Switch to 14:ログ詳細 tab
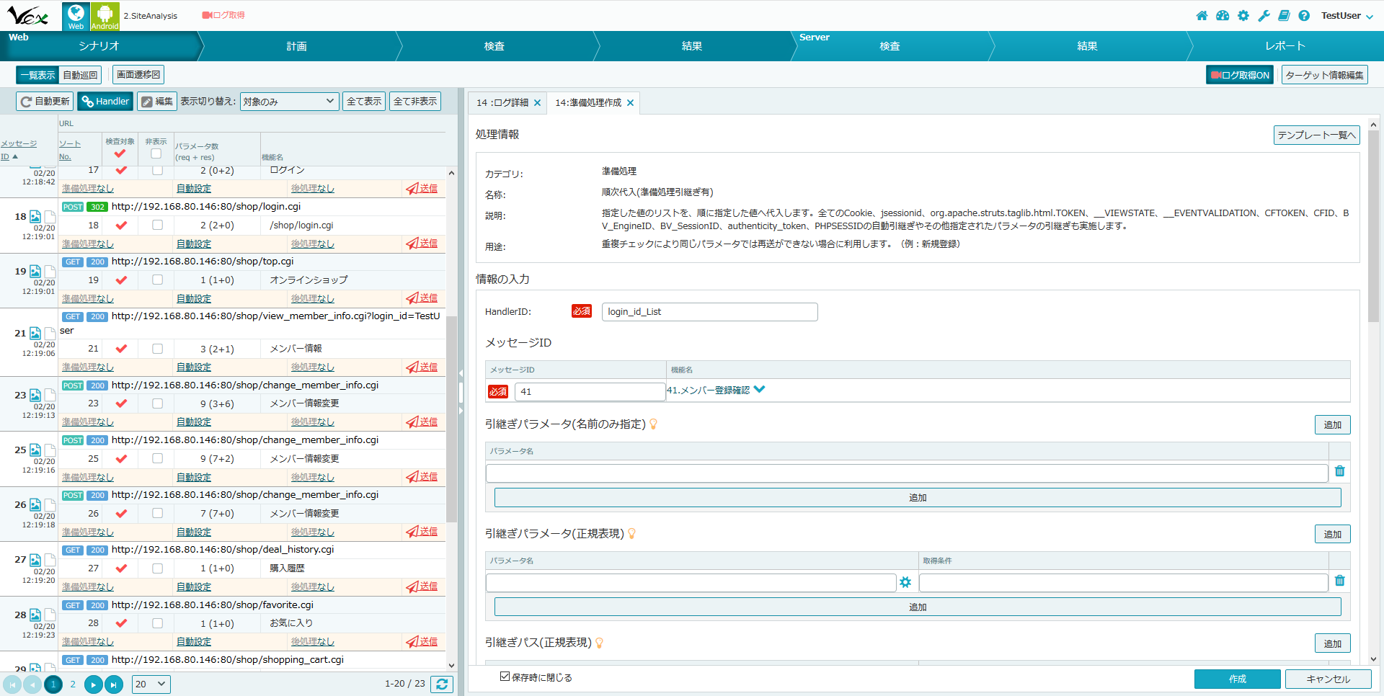Image resolution: width=1384 pixels, height=696 pixels. coord(502,103)
